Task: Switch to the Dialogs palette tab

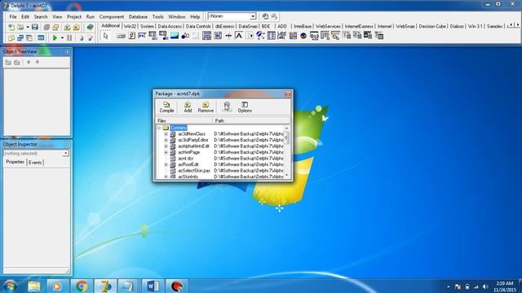Action: [457, 26]
